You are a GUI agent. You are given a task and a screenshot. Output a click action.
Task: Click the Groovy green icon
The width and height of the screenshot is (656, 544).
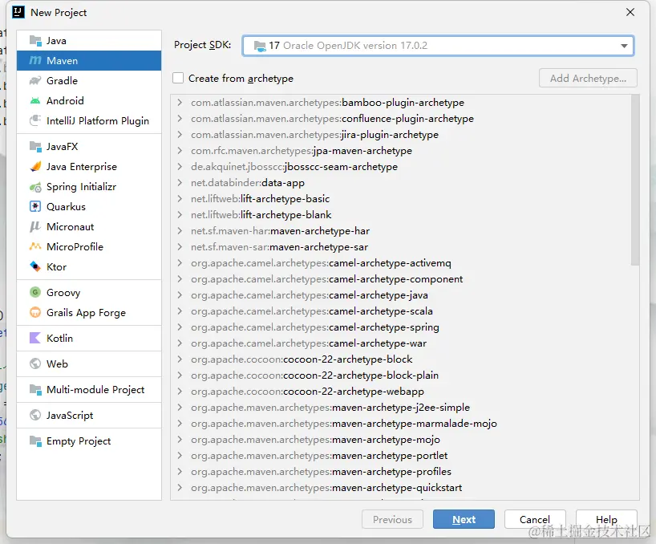[35, 292]
